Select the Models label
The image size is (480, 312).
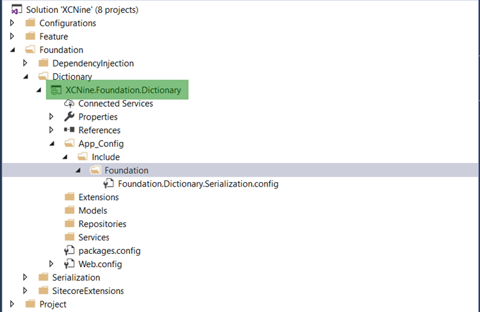coord(93,210)
